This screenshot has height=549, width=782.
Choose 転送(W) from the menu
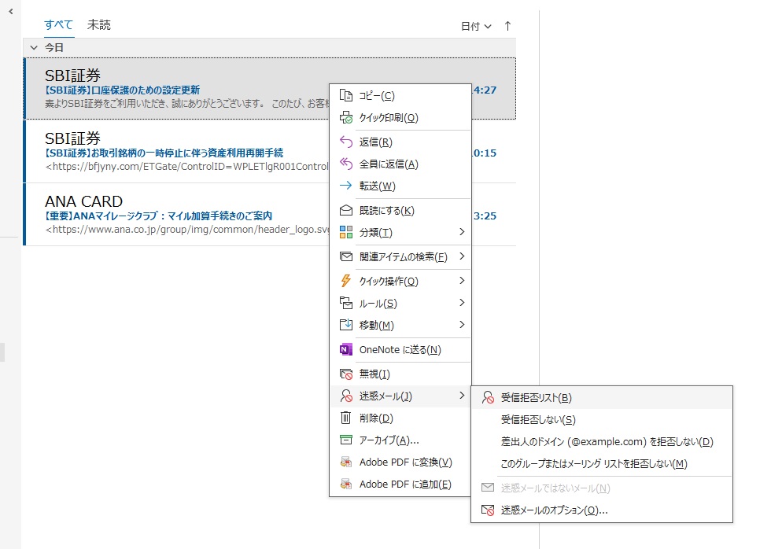pyautogui.click(x=400, y=186)
